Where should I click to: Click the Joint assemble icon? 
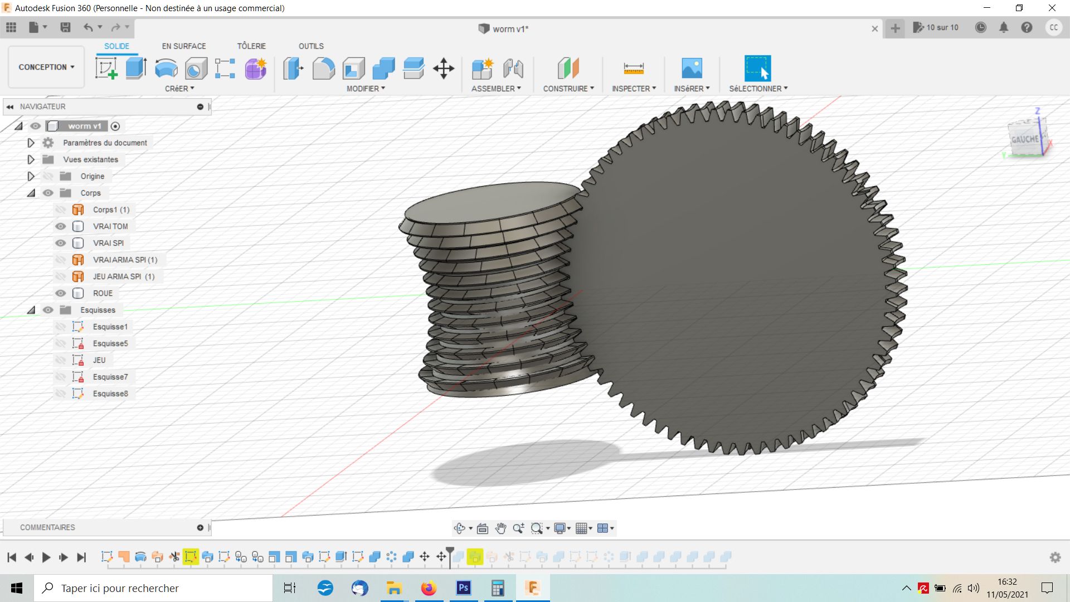pos(513,69)
